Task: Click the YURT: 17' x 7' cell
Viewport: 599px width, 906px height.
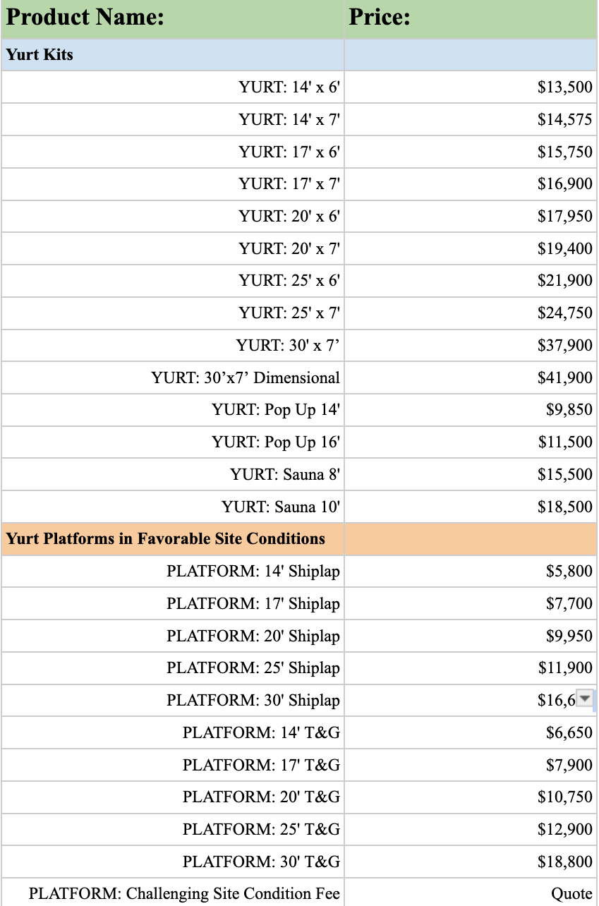Action: coord(173,183)
